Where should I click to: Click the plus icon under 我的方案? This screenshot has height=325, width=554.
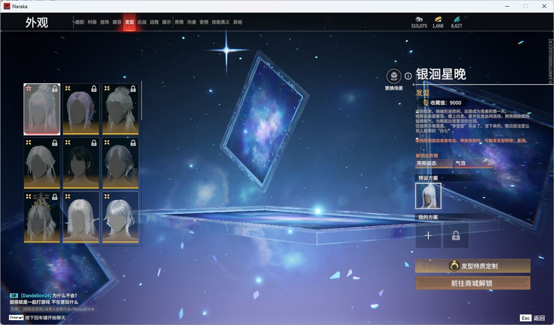point(428,236)
